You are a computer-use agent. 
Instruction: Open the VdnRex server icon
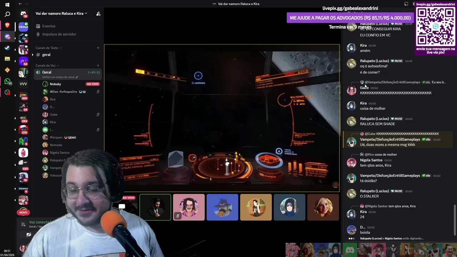pyautogui.click(x=23, y=27)
